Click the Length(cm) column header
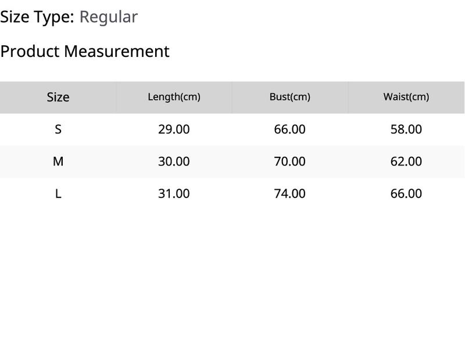This screenshot has height=353, width=465. coord(174,97)
